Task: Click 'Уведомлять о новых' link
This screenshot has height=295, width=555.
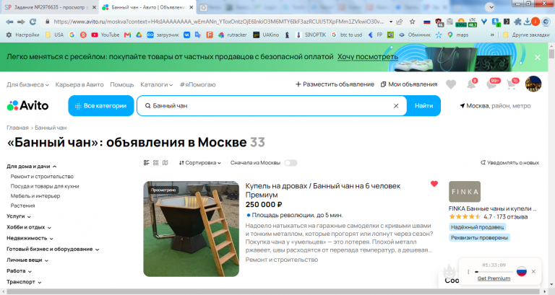Action: point(509,163)
